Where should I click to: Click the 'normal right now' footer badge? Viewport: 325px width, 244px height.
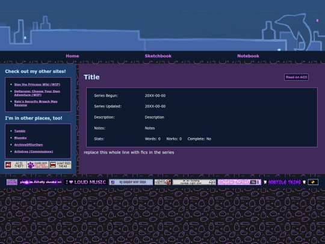tap(194, 182)
